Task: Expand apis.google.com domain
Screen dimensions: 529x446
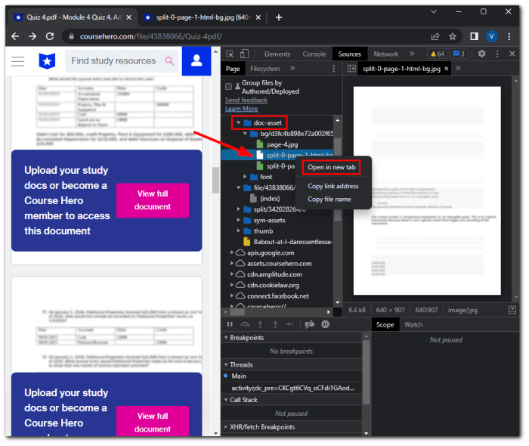Action: (x=231, y=252)
